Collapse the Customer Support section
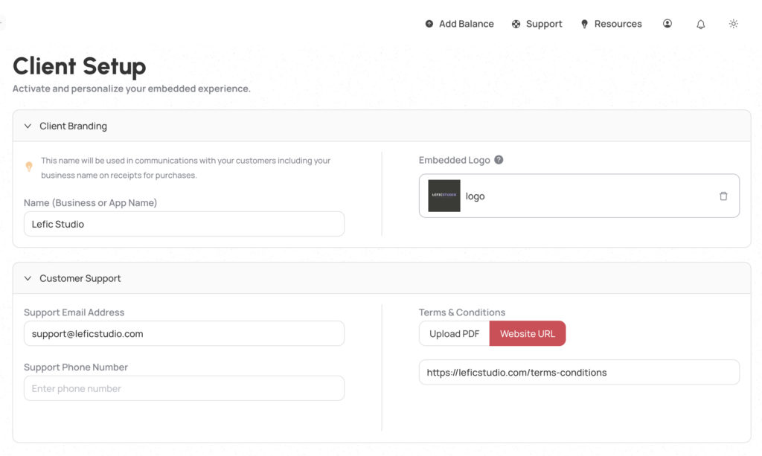Image resolution: width=762 pixels, height=456 pixels. tap(28, 278)
